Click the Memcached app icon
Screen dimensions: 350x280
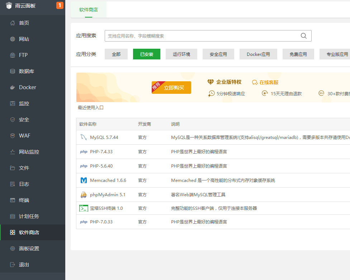84,180
